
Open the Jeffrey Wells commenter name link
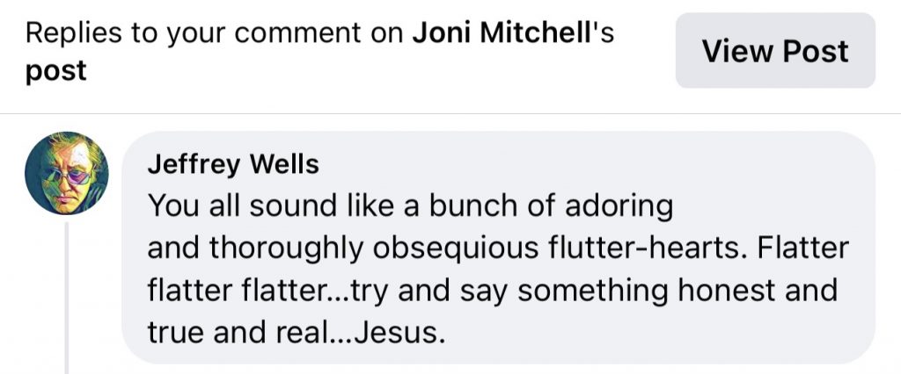pos(233,164)
